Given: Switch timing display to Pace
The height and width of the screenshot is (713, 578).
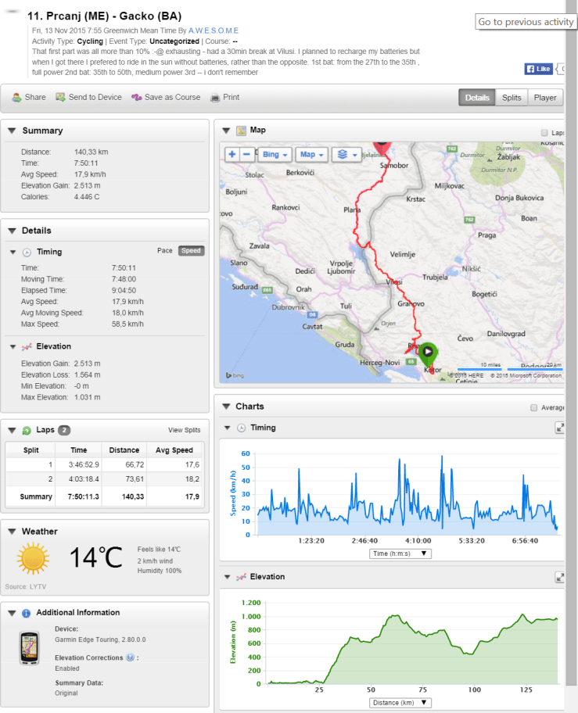Looking at the screenshot, I should (165, 251).
